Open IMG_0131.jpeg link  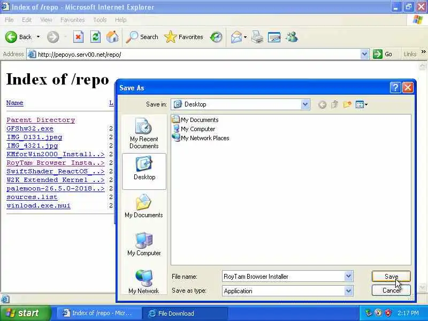point(34,137)
